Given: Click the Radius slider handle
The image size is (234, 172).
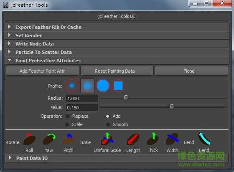Looking at the screenshot, I should [x=126, y=98].
